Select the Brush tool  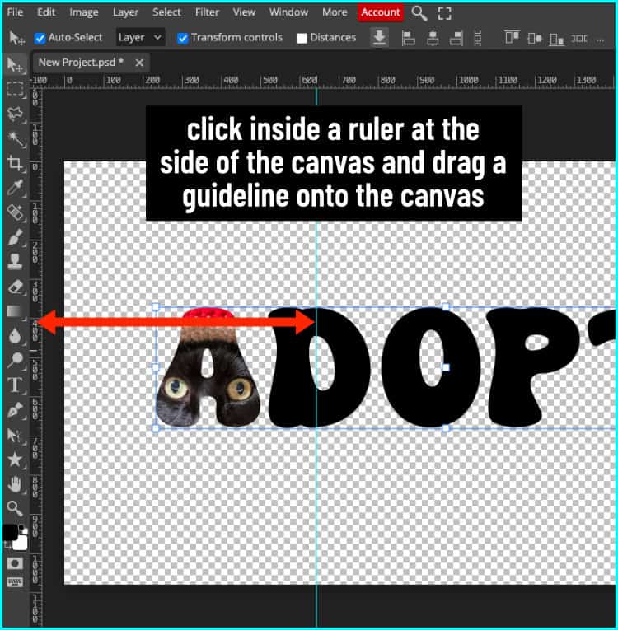(x=15, y=237)
